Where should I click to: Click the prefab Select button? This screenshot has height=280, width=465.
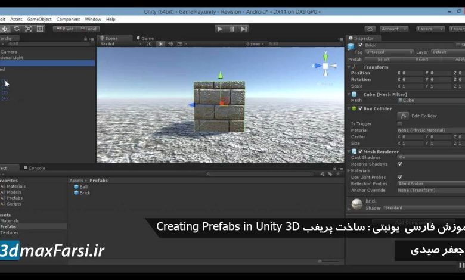383,59
